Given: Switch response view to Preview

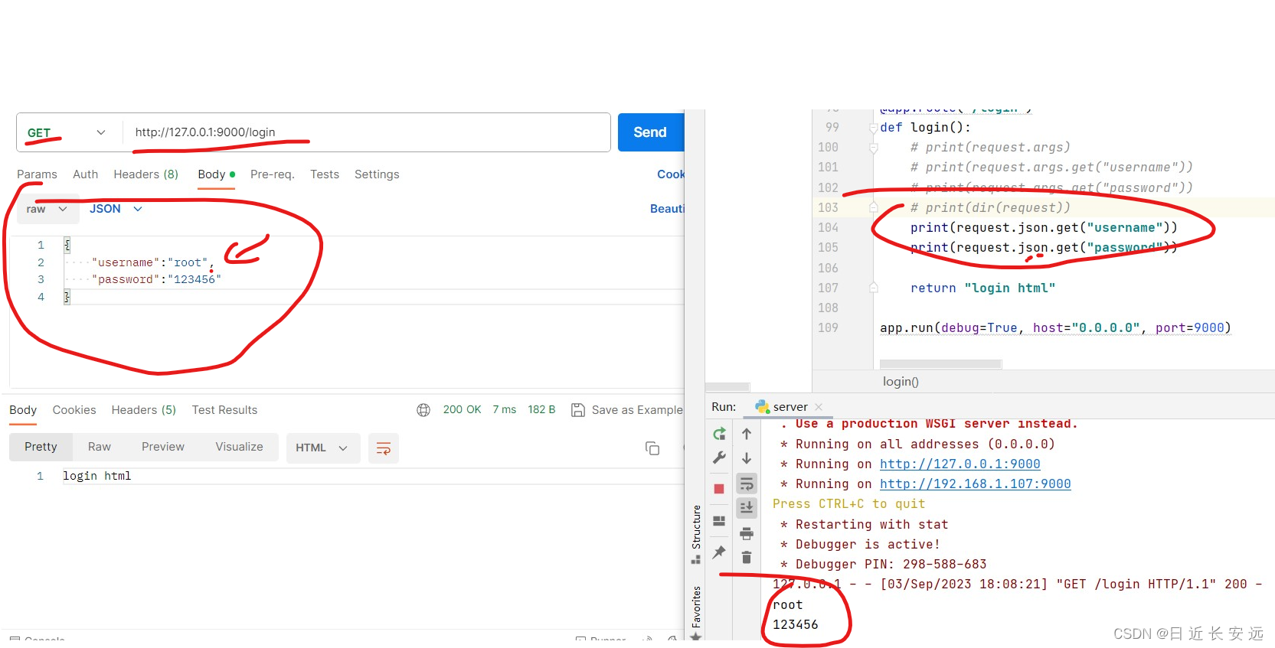Looking at the screenshot, I should click(x=163, y=447).
